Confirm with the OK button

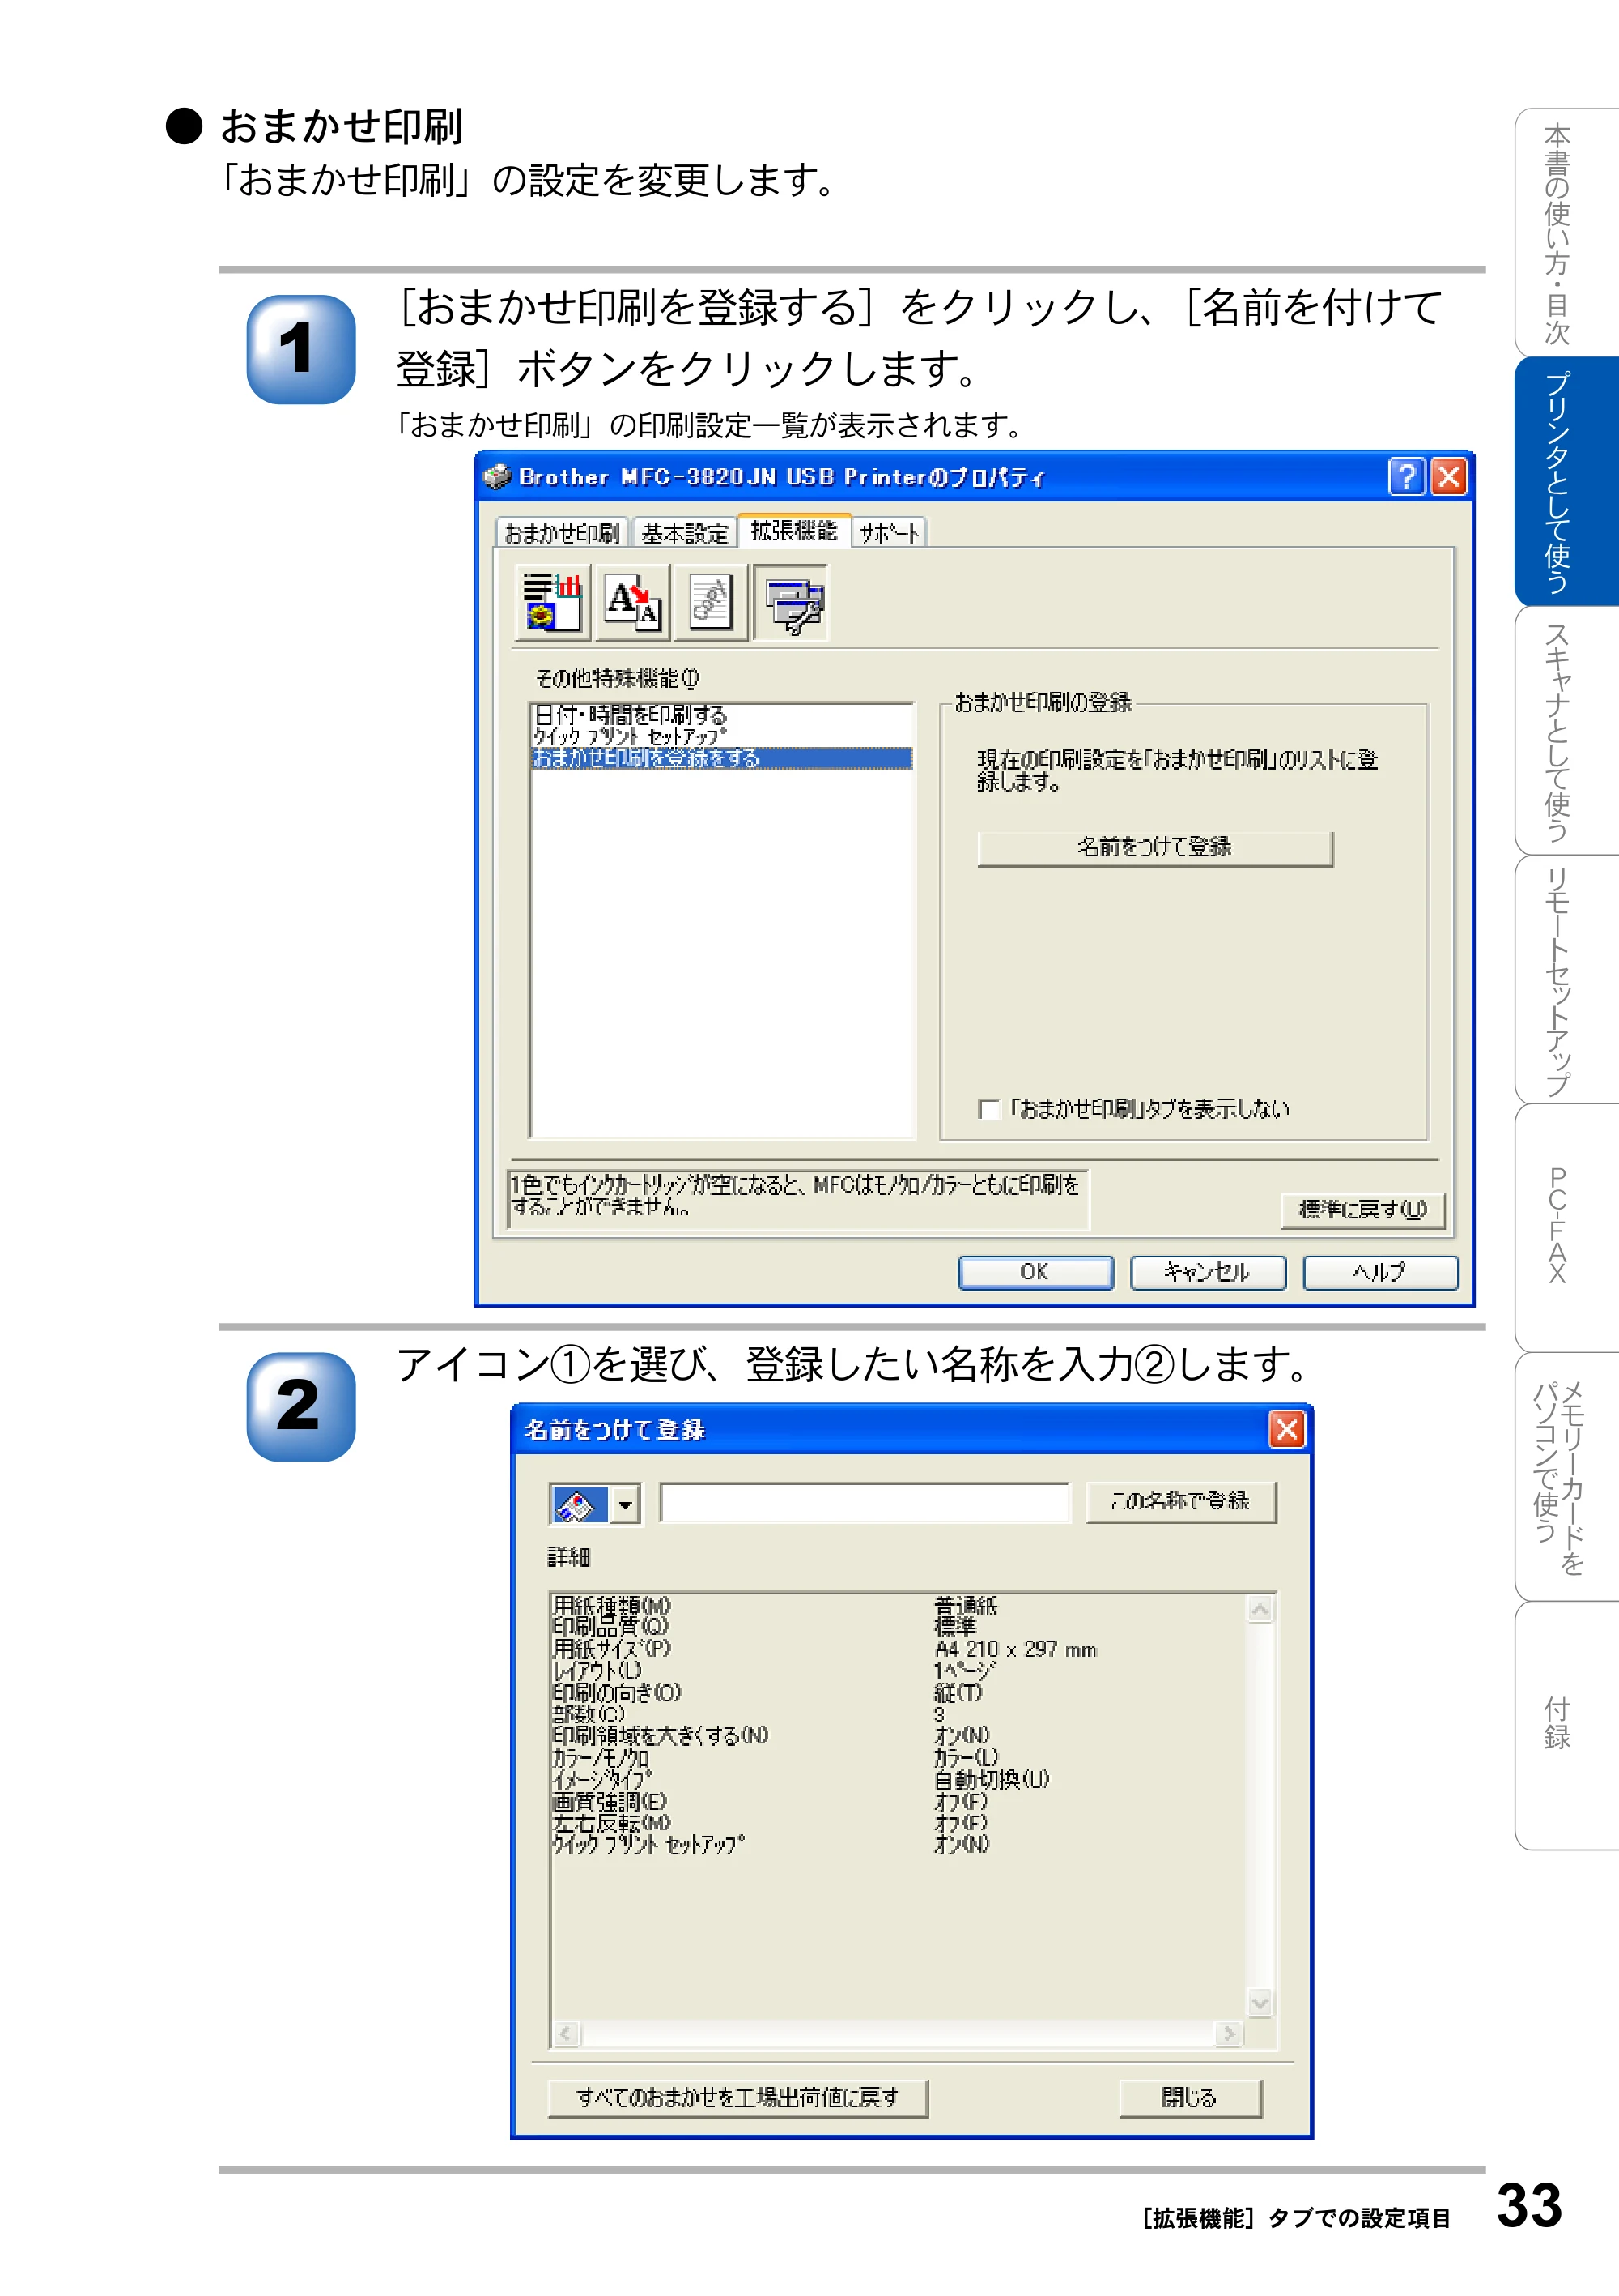coord(1035,1272)
